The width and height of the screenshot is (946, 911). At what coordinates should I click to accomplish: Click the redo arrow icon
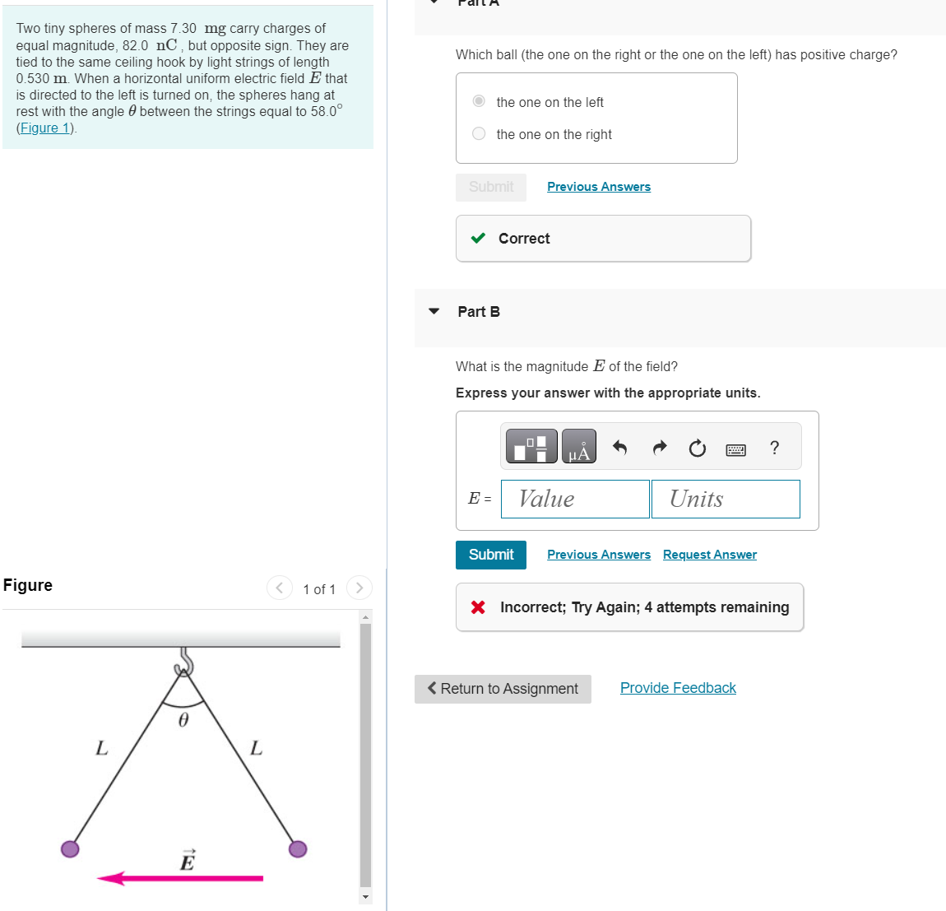pyautogui.click(x=660, y=448)
